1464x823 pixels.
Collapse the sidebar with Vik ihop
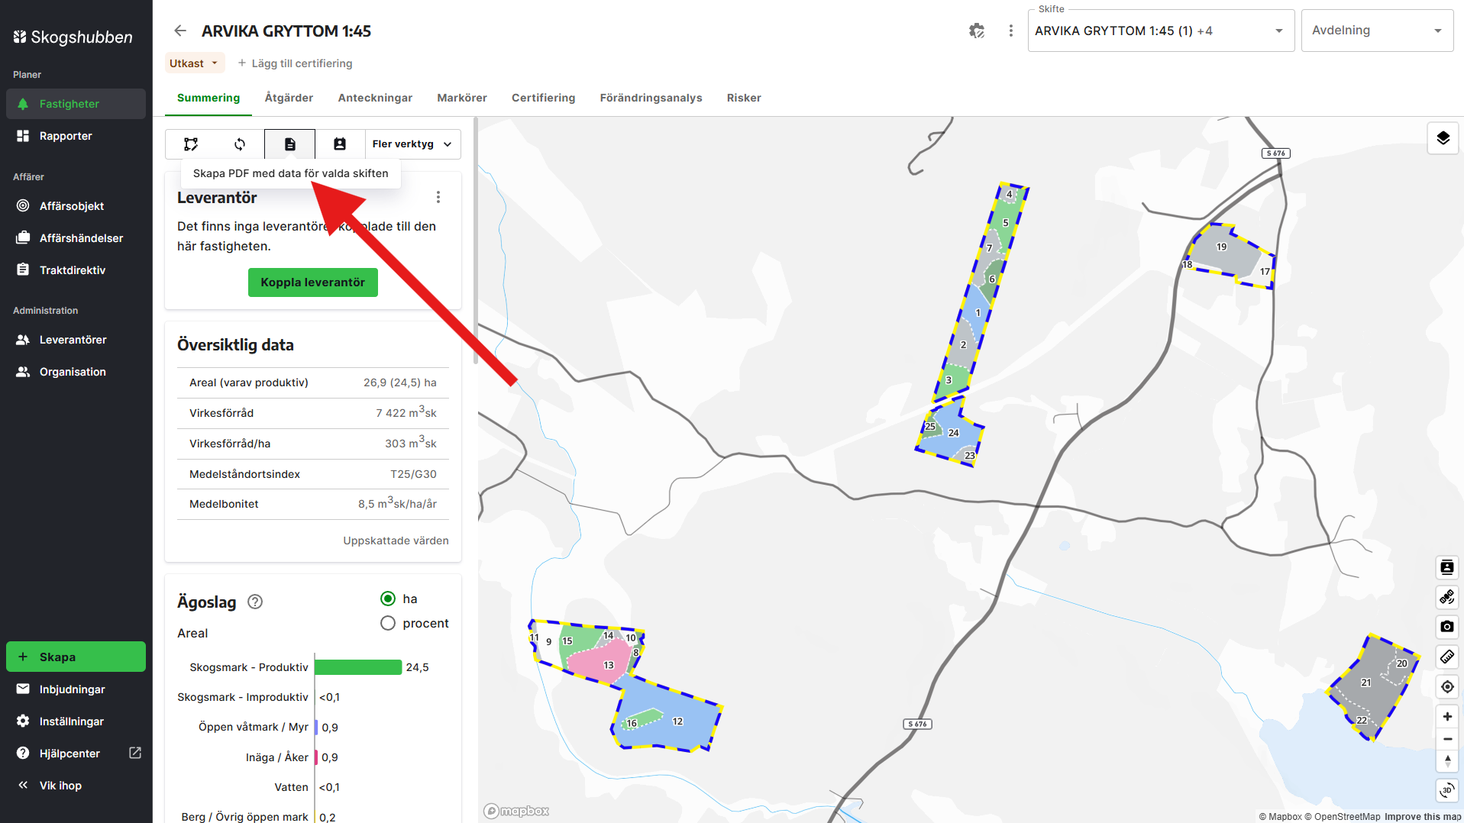(x=76, y=786)
